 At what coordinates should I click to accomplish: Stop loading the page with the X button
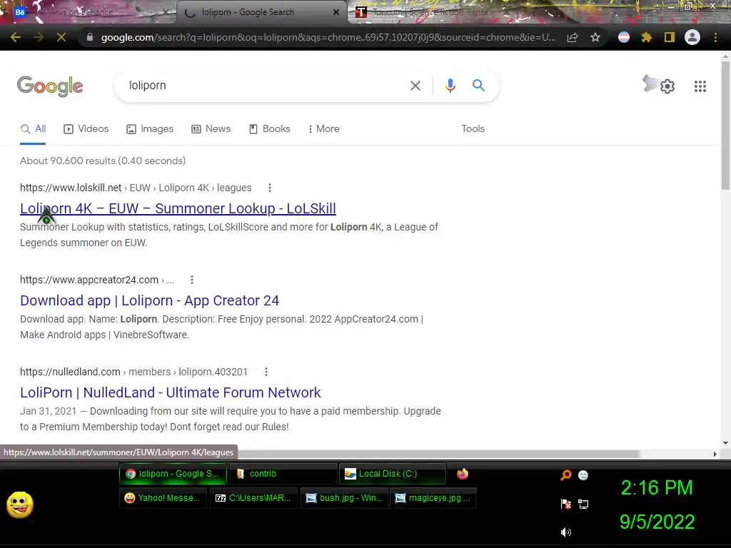[61, 37]
